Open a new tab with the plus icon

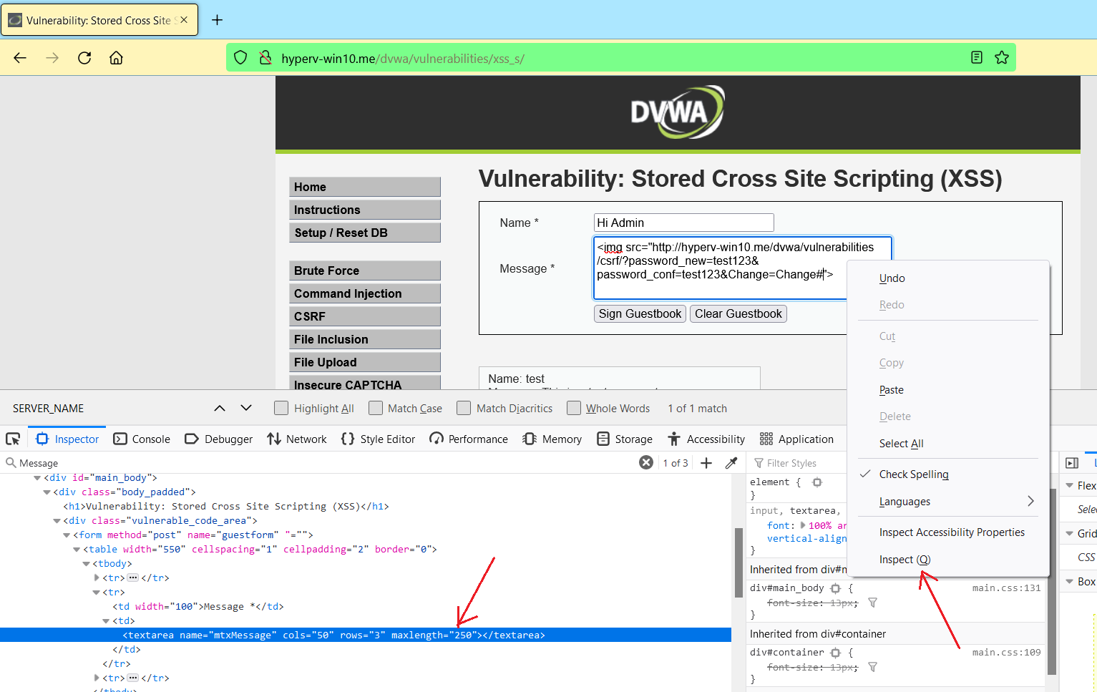coord(218,20)
